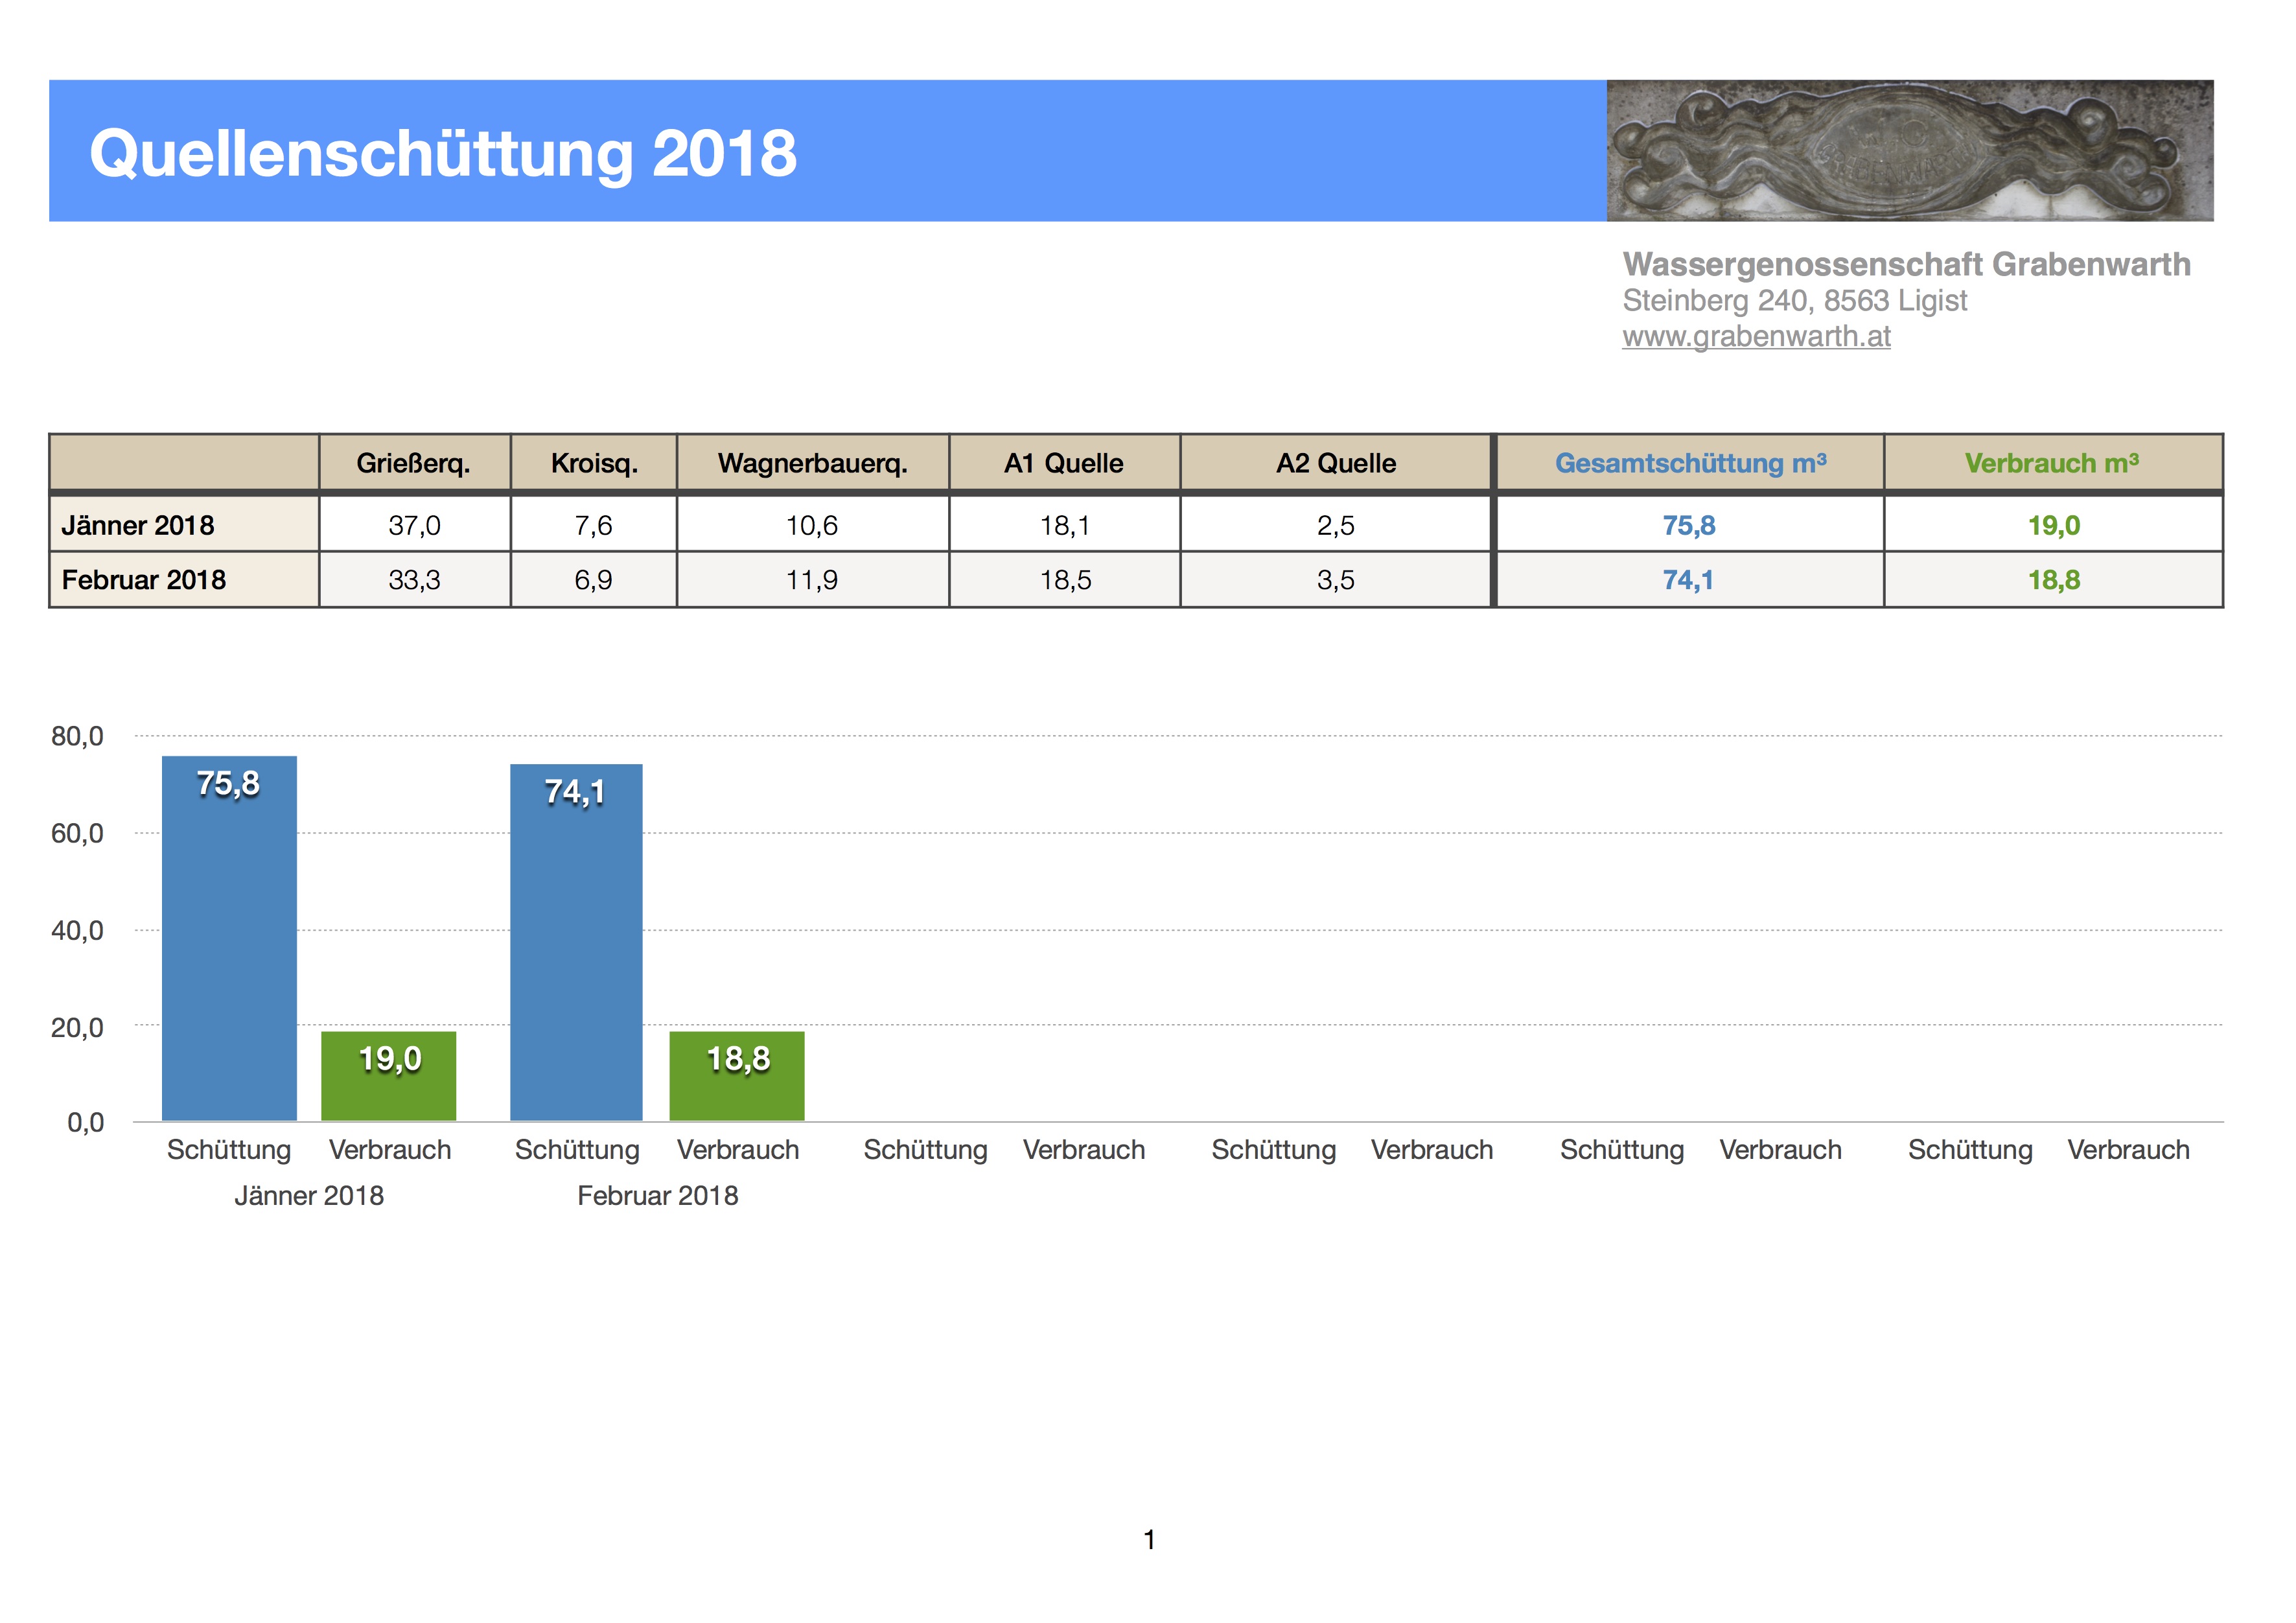2296x1623 pixels.
Task: Click cell value 10,6 for Wagnerbauerq.
Action: 811,525
